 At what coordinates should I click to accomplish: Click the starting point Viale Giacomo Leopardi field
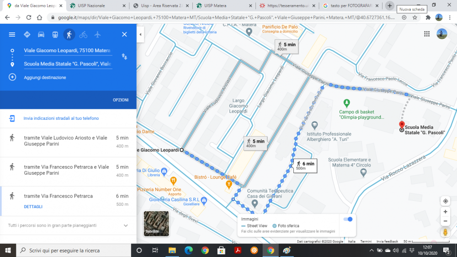pos(68,50)
